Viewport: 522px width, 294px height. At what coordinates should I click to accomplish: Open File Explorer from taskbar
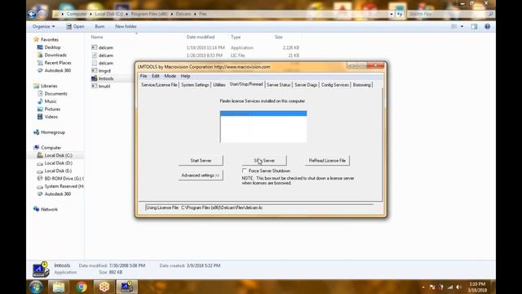(59, 287)
